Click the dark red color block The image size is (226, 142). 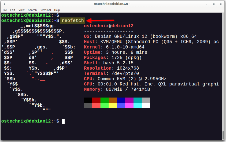96,100
